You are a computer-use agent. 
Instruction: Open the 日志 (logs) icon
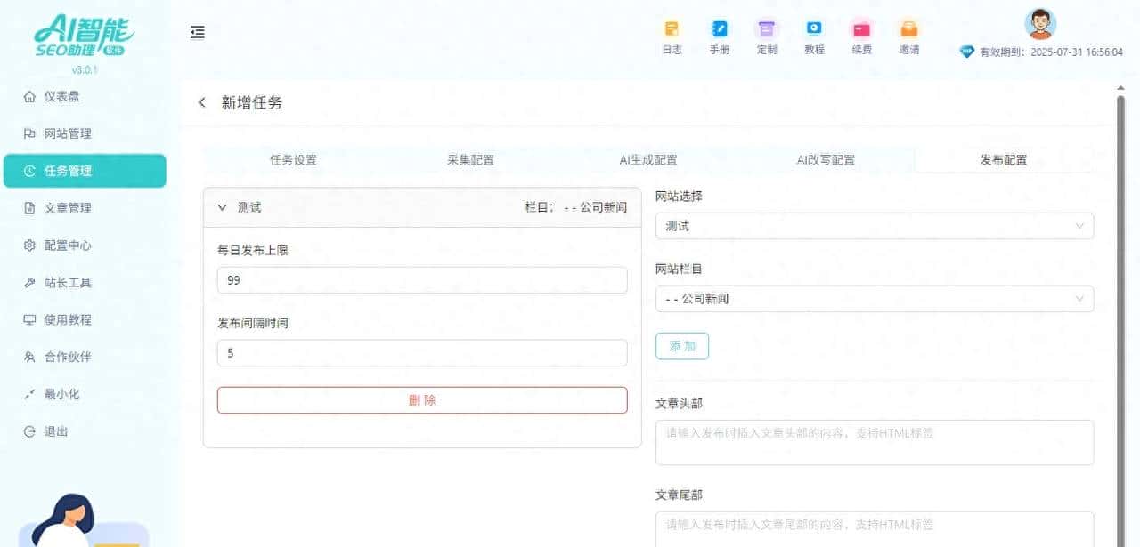tap(672, 36)
